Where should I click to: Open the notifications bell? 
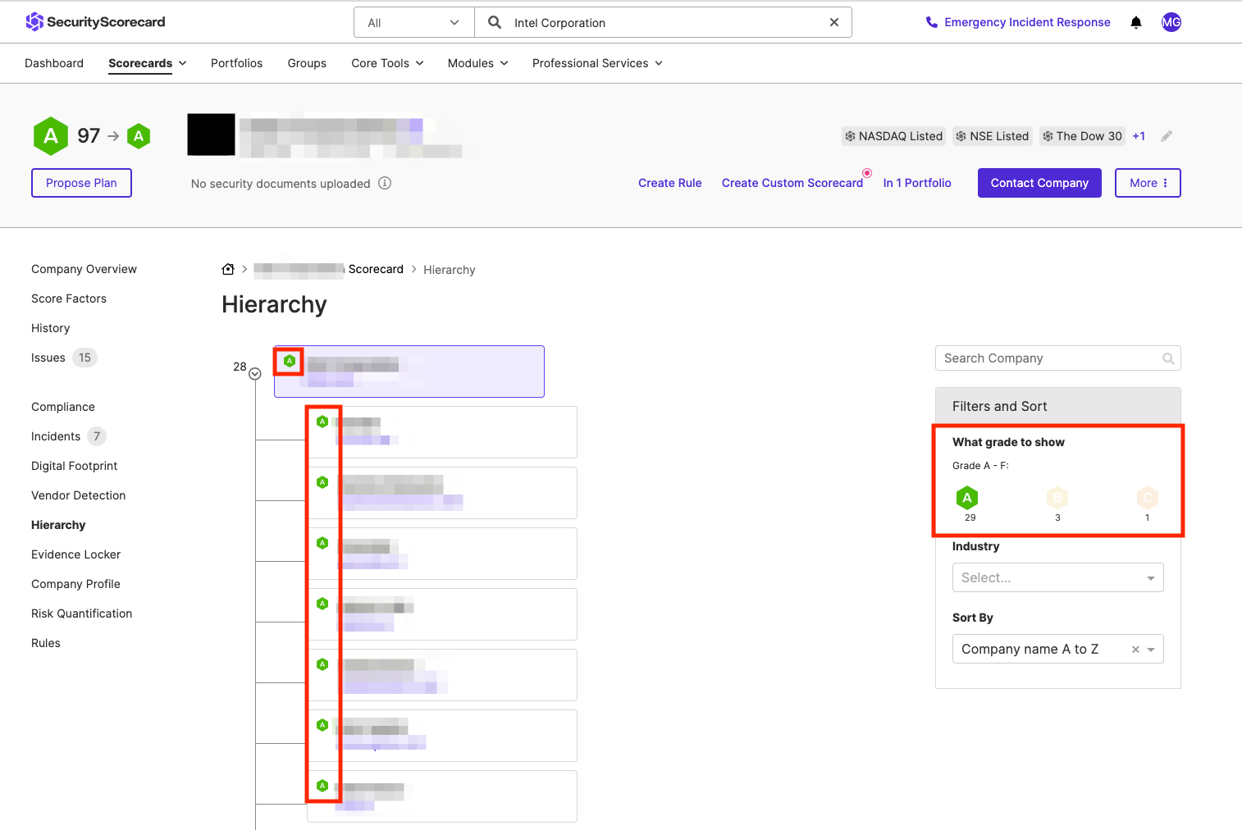(x=1136, y=22)
